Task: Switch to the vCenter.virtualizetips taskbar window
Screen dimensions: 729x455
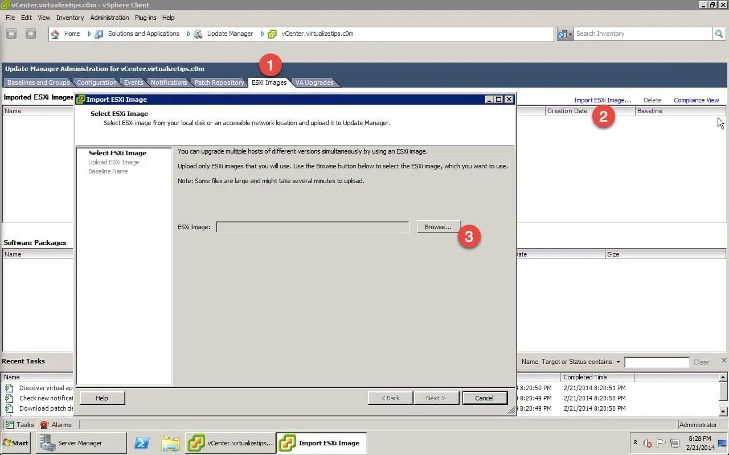Action: click(231, 443)
